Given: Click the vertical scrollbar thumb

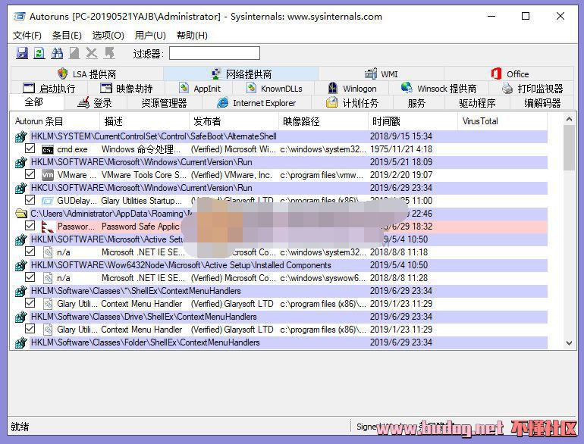Looking at the screenshot, I should pyautogui.click(x=569, y=148).
